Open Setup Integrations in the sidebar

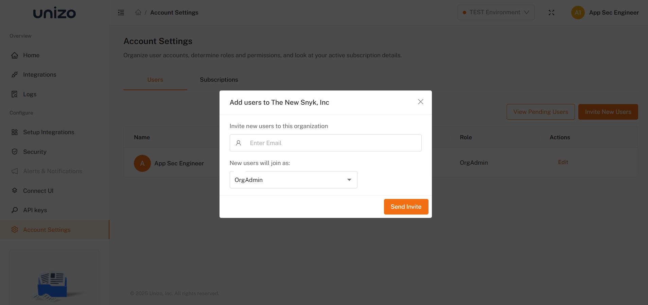pyautogui.click(x=54, y=132)
